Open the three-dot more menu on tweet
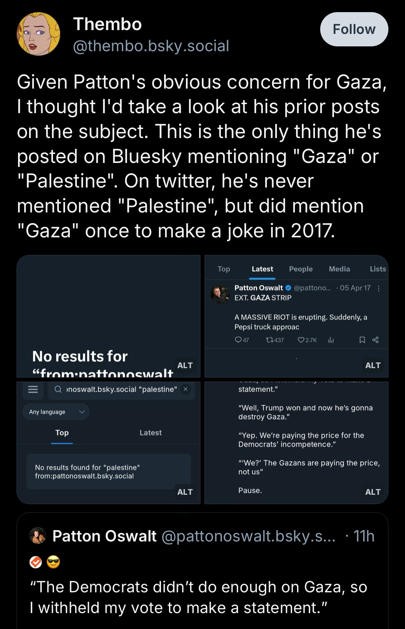The image size is (405, 629). 379,288
